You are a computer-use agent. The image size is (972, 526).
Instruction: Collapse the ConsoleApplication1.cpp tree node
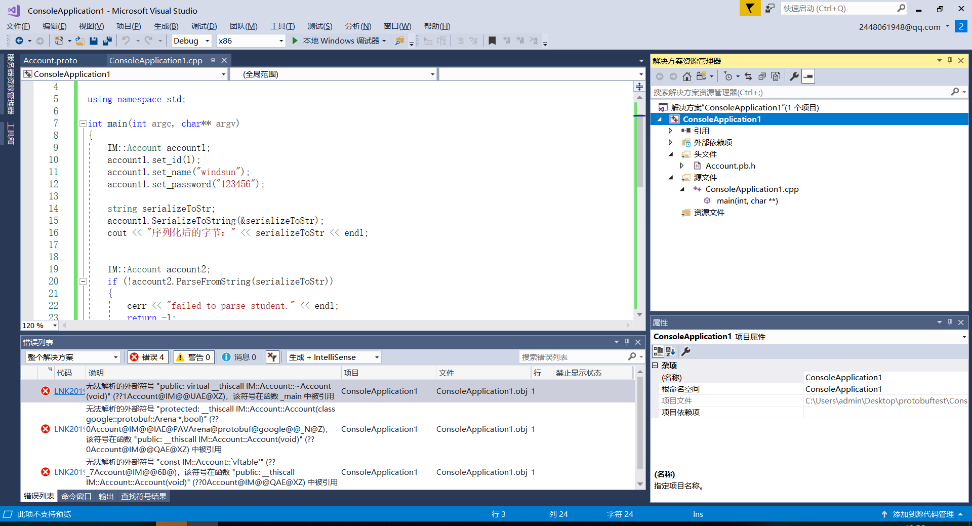(x=682, y=189)
